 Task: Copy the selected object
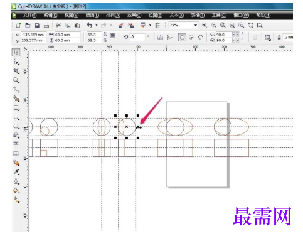click(x=68, y=26)
